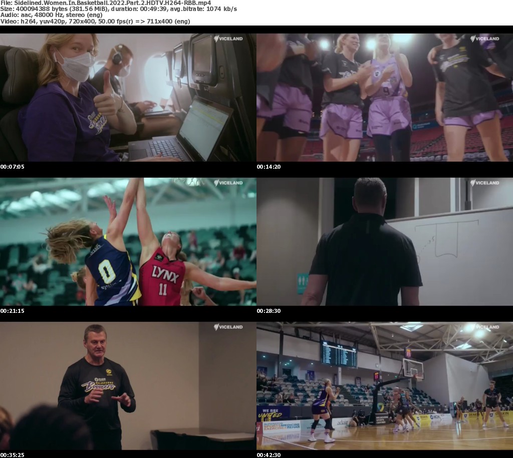
Task: Click the file name text in the header
Action: 105,3
